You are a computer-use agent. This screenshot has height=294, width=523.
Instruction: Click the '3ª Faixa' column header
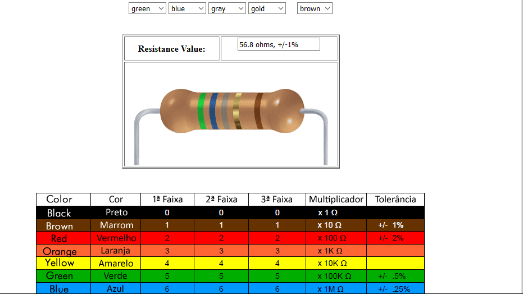pos(277,199)
